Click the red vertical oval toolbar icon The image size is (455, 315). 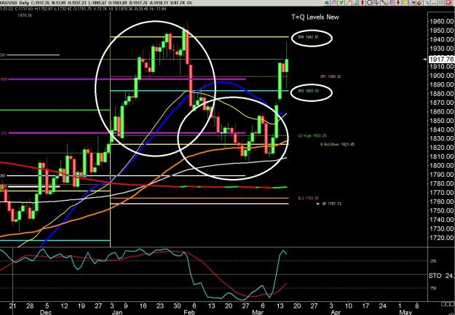click(363, 3)
